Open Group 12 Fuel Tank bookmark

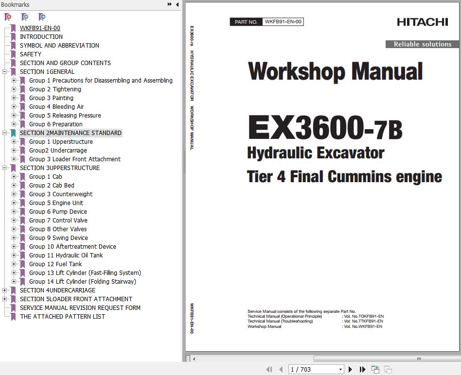point(55,264)
